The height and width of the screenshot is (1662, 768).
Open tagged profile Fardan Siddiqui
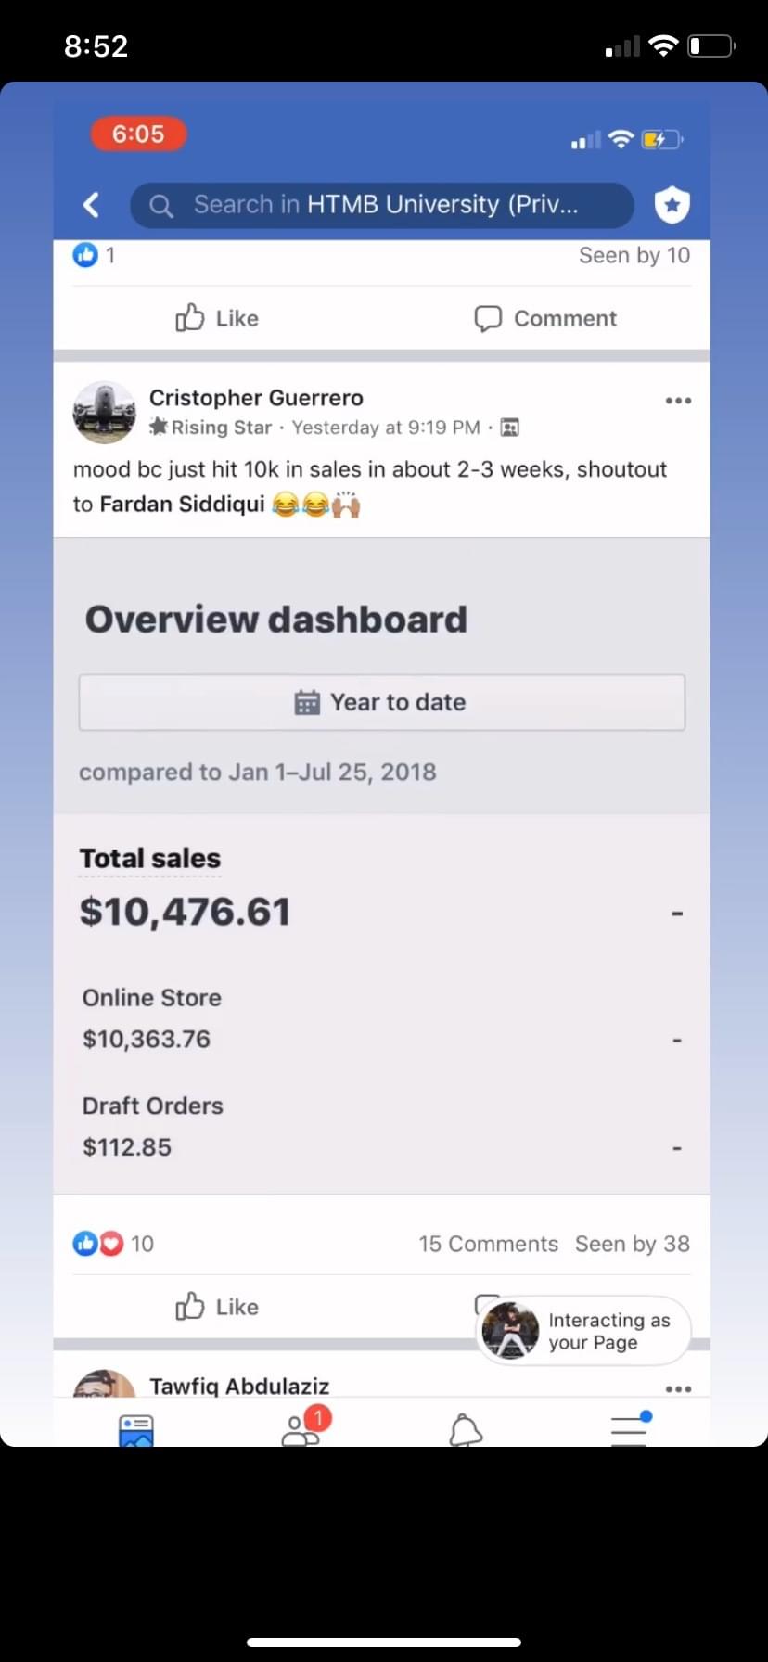182,504
